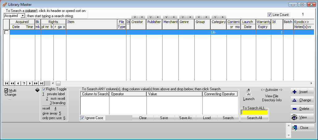Sort by the Publisher column header
This screenshot has width=318, height=140.
(154, 24)
